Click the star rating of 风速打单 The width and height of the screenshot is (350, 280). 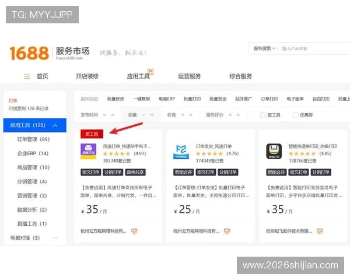point(116,153)
